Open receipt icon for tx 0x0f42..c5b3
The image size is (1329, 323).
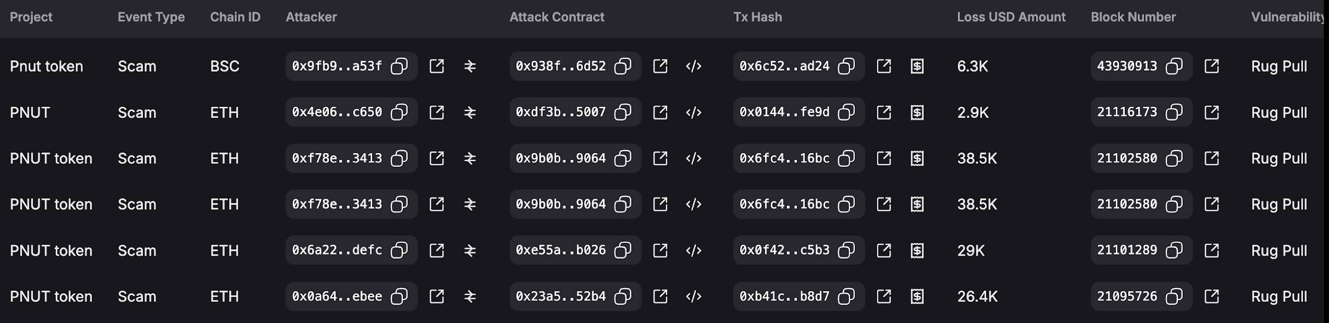point(917,251)
